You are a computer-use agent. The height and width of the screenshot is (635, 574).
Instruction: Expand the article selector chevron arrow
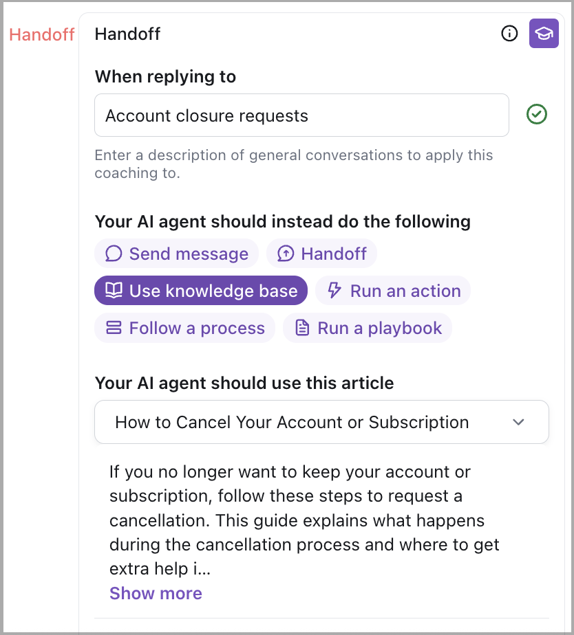point(519,422)
